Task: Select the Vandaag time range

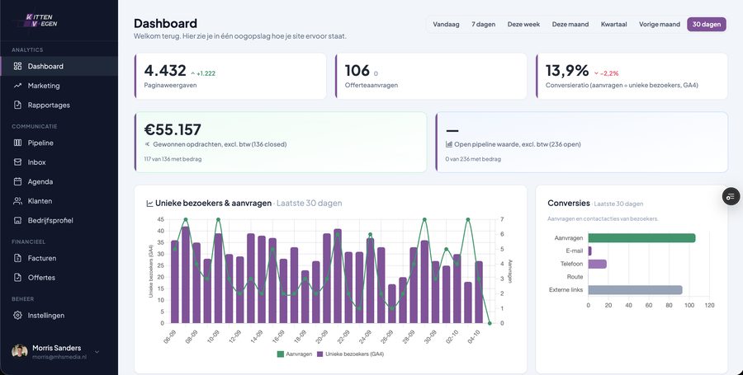Action: 446,24
